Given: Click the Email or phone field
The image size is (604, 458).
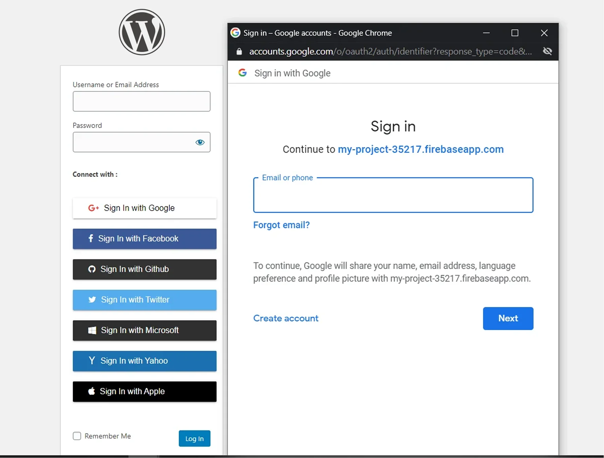Looking at the screenshot, I should (393, 195).
